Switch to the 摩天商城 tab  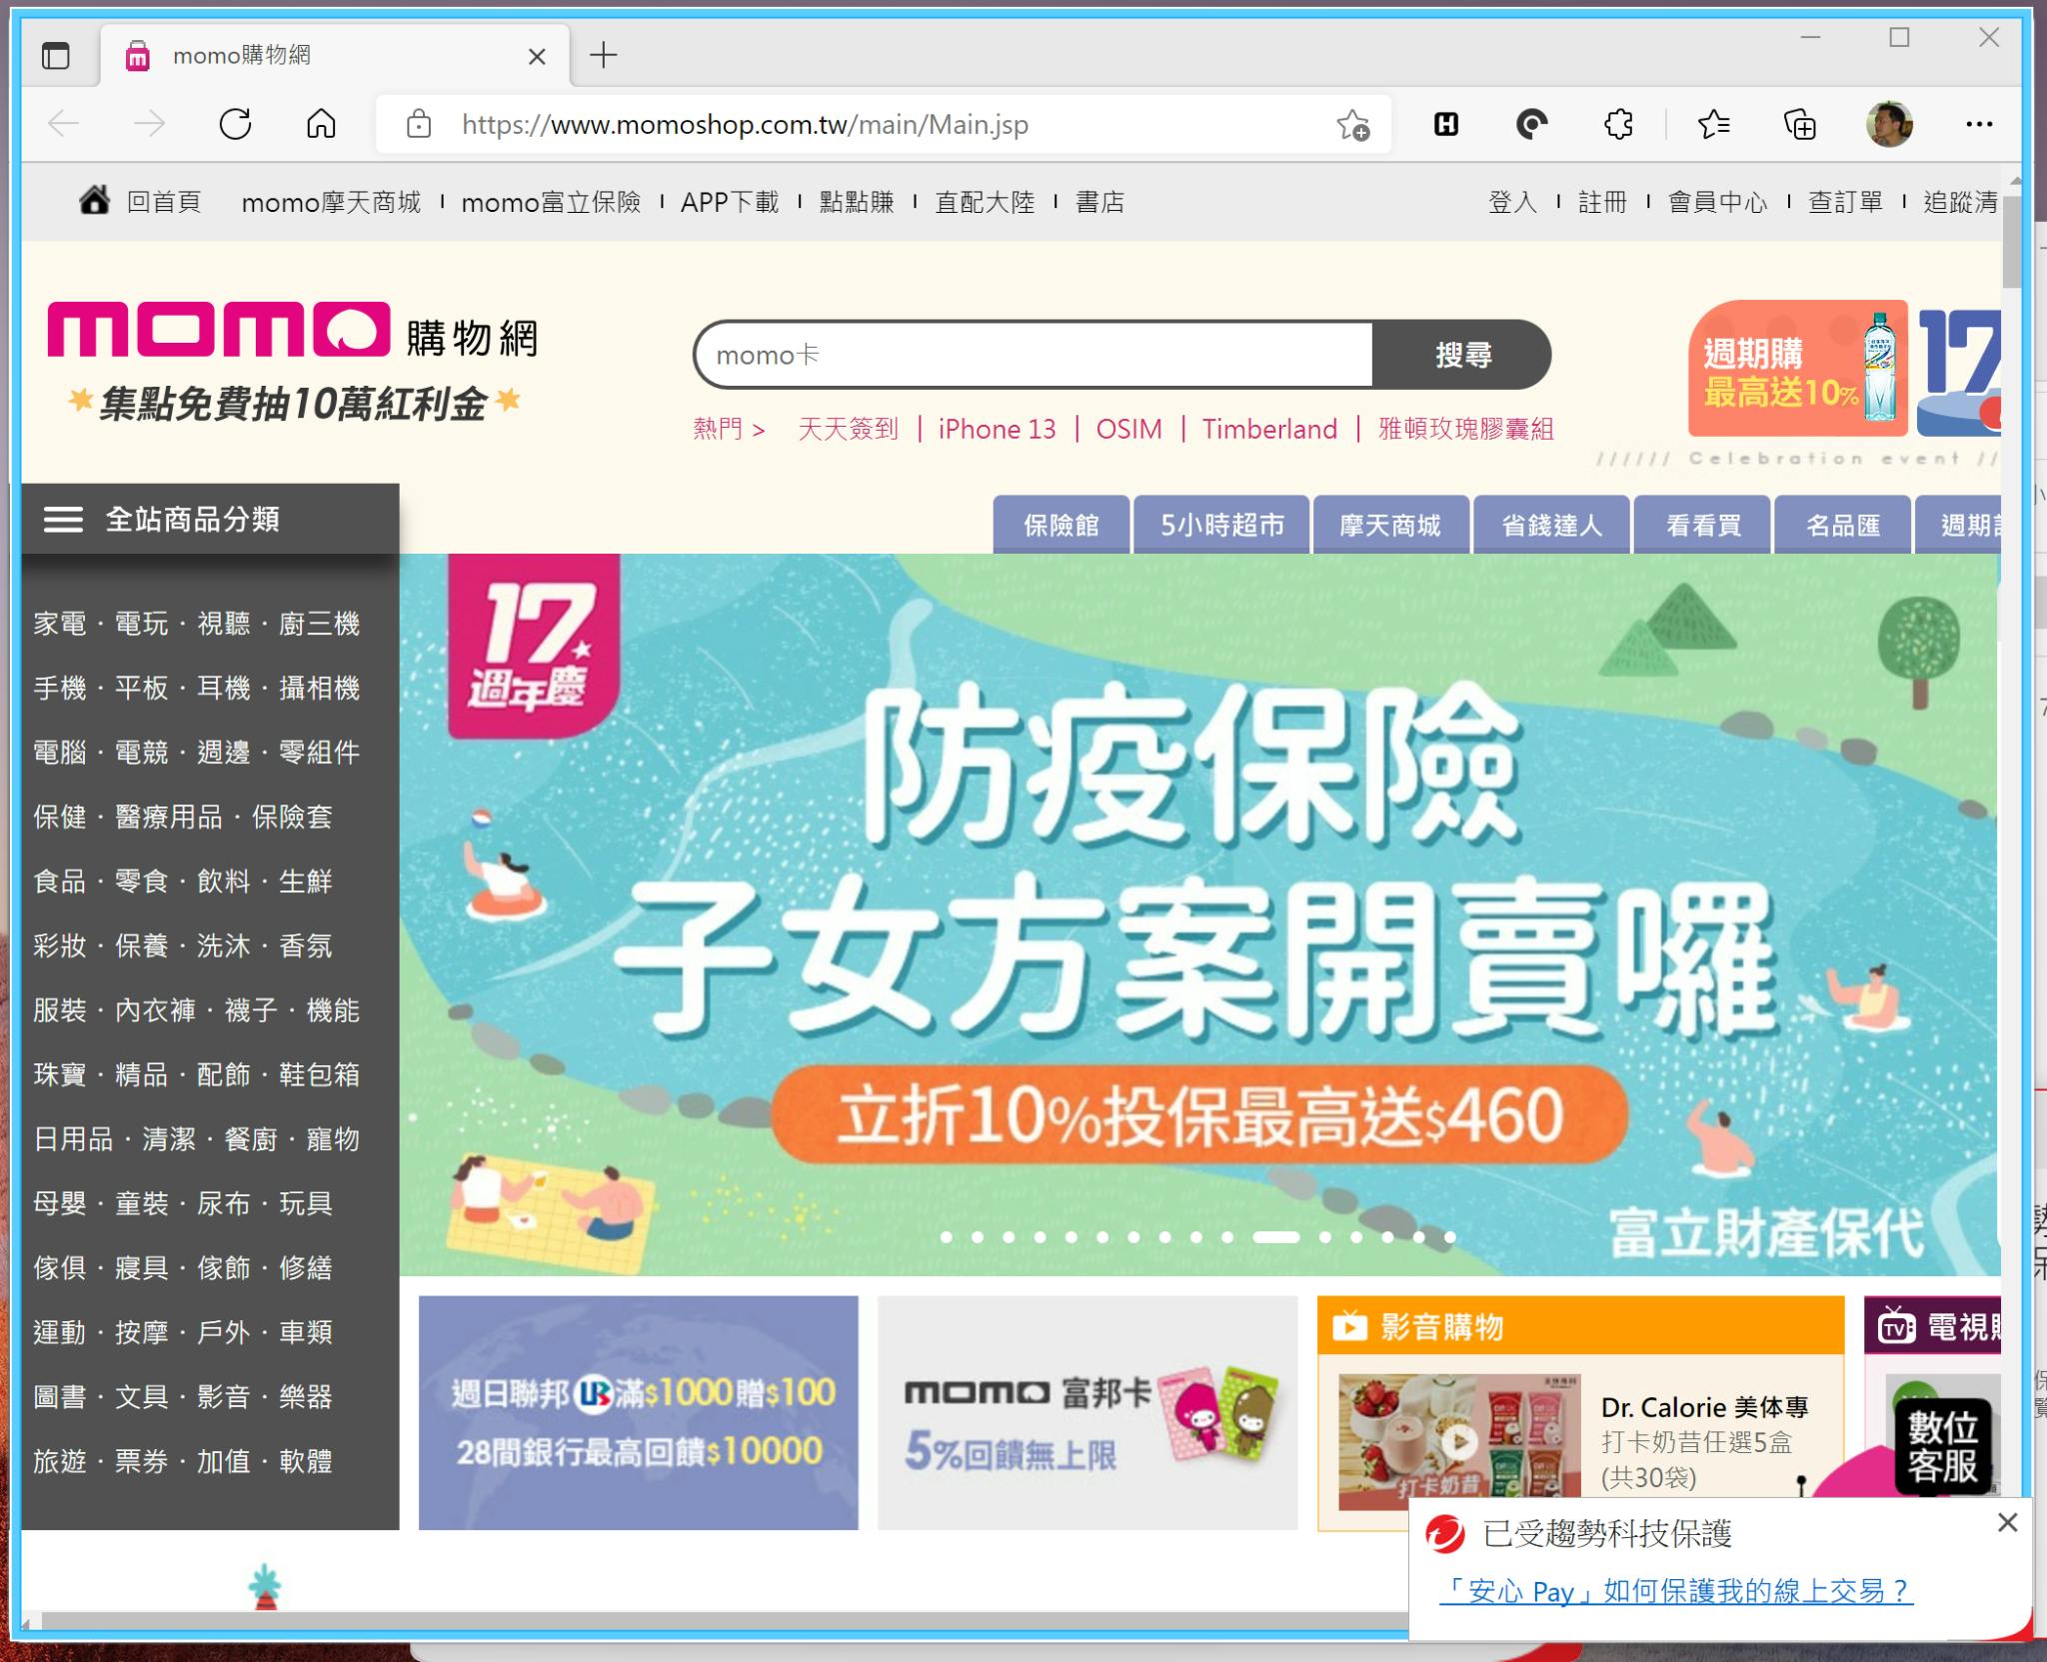pyautogui.click(x=1390, y=525)
